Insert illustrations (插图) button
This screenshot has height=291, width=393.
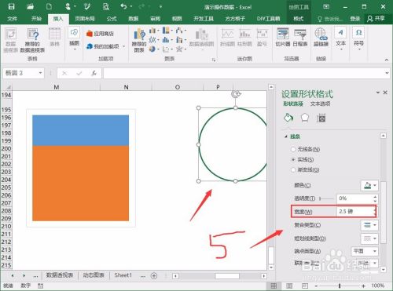pos(74,38)
